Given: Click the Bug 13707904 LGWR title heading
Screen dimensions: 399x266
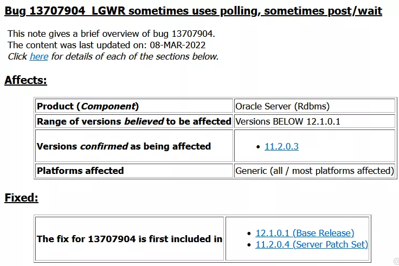Looking at the screenshot, I should point(194,11).
